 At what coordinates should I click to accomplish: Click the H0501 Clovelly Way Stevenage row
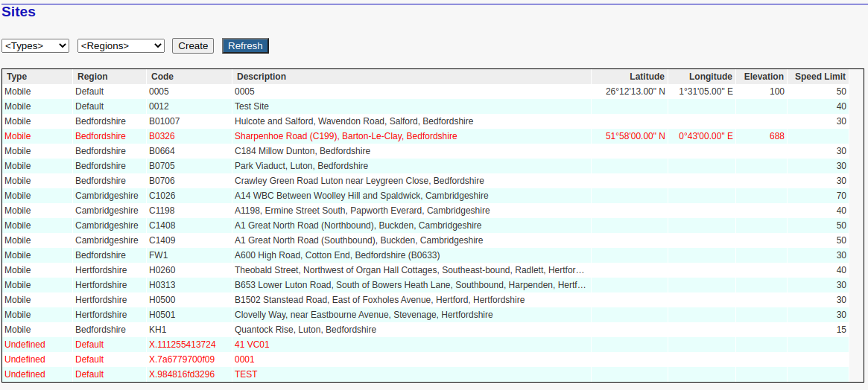tap(364, 315)
